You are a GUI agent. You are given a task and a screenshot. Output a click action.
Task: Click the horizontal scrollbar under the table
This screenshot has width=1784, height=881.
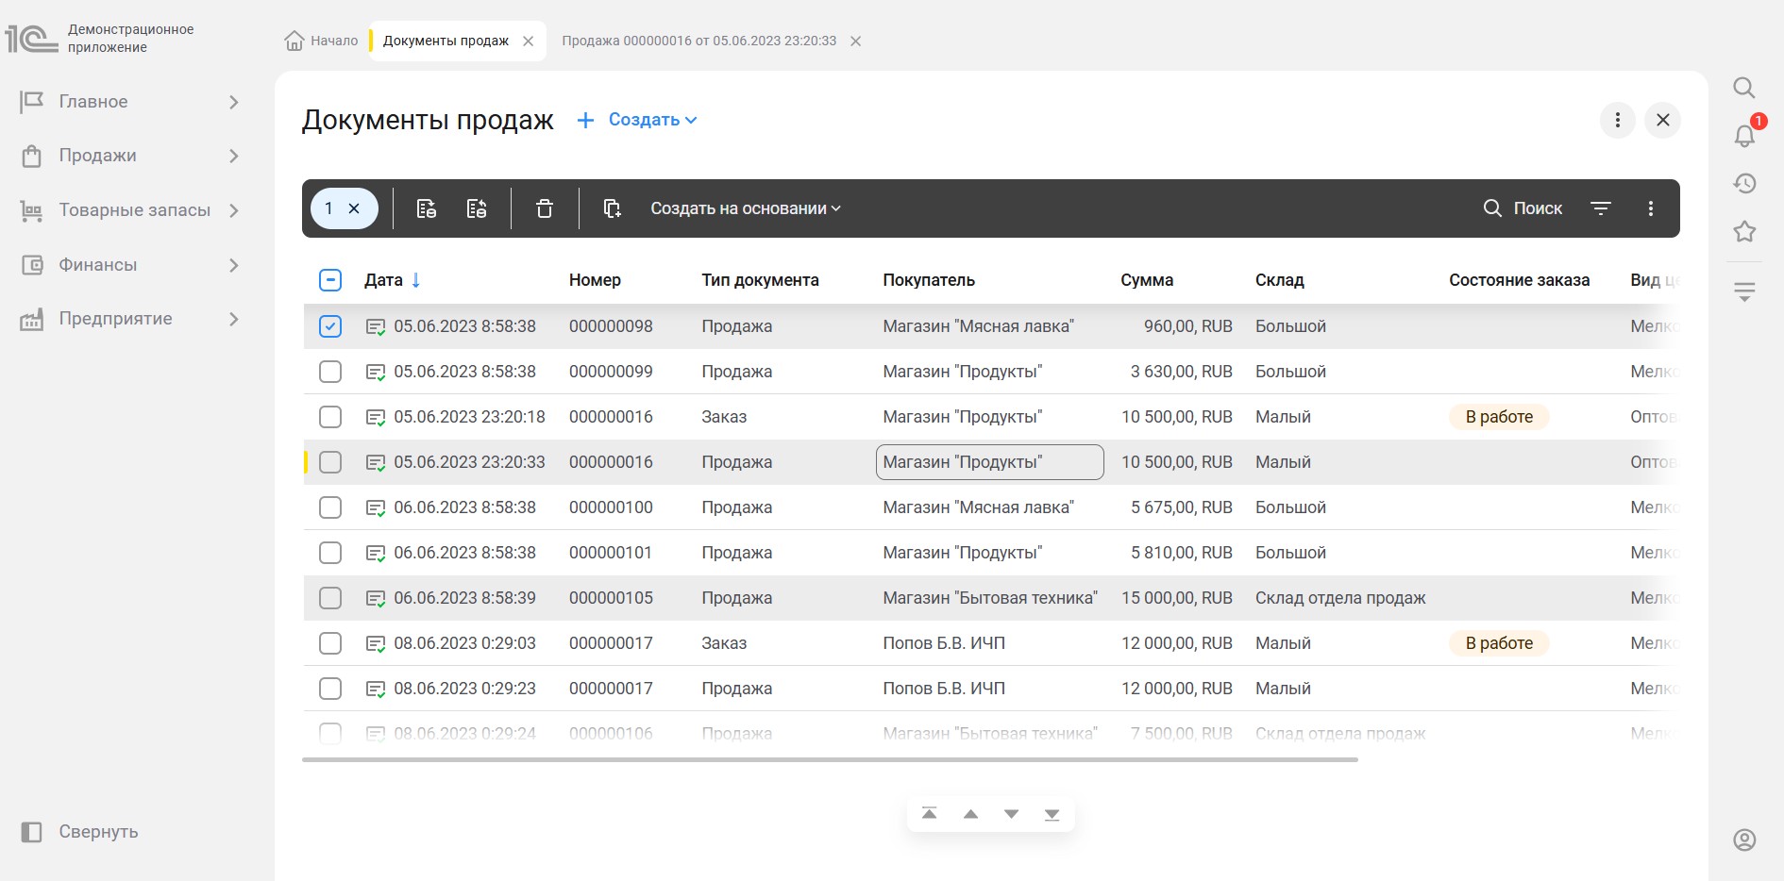pos(830,759)
